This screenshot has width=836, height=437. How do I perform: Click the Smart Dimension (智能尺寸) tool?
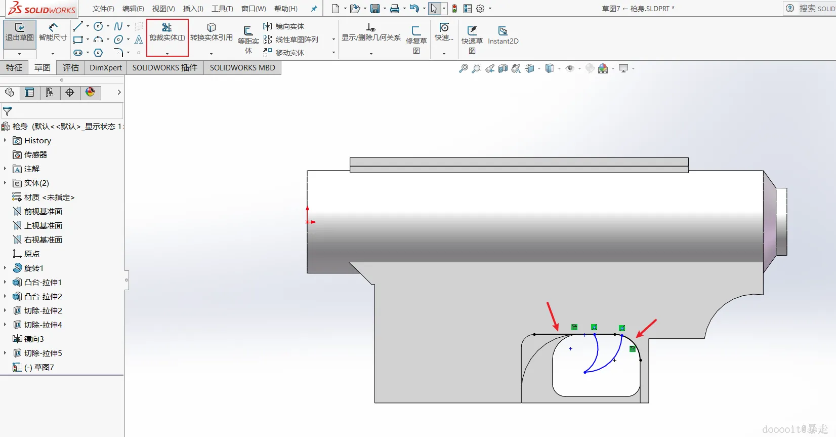point(53,32)
